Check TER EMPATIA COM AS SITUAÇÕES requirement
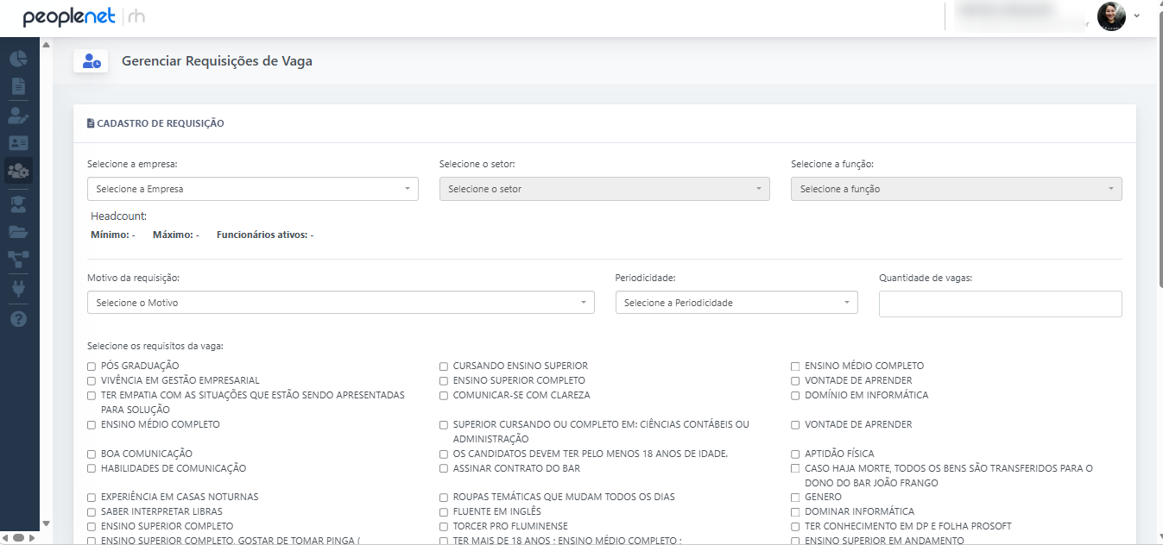The width and height of the screenshot is (1163, 545). point(92,396)
